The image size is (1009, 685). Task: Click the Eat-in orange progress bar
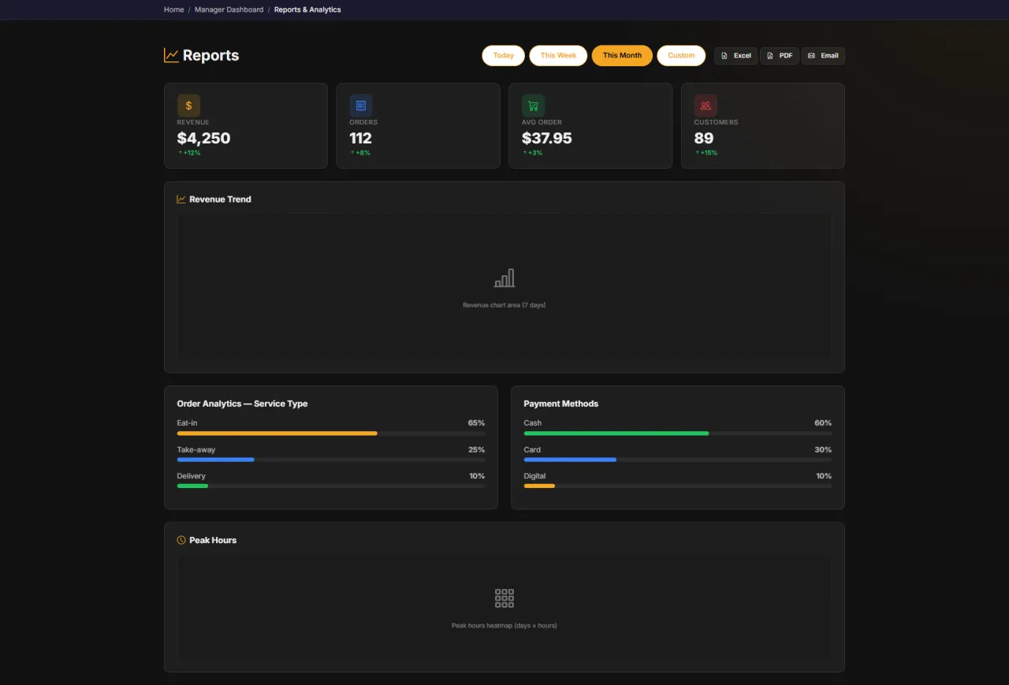277,434
